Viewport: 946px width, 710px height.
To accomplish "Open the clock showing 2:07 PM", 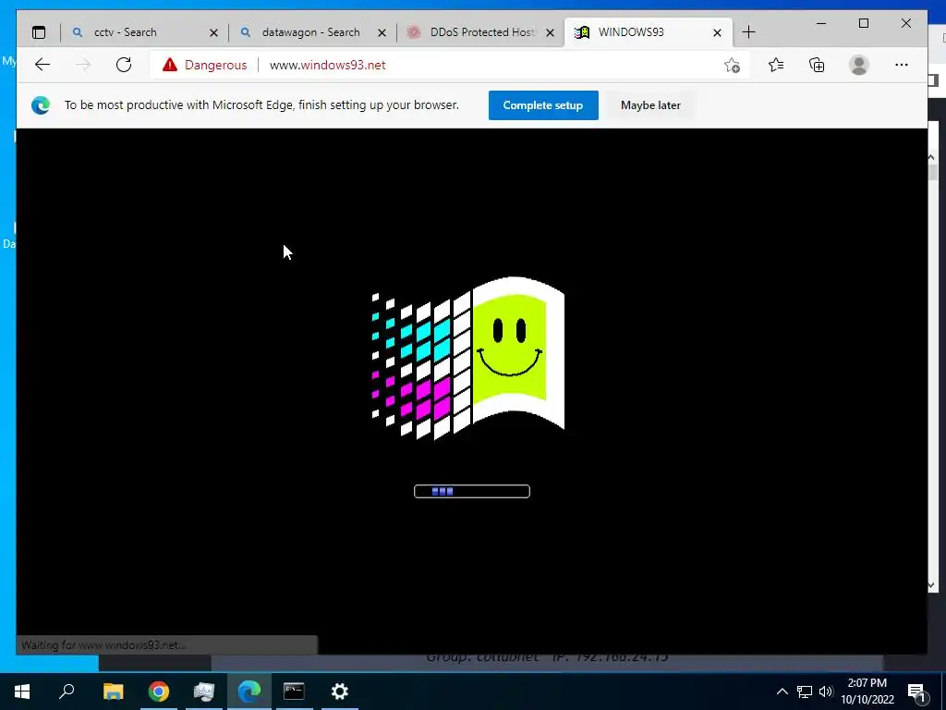I will click(867, 692).
